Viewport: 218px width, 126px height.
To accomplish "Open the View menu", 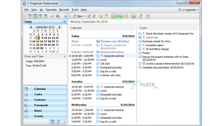I will point(34,10).
